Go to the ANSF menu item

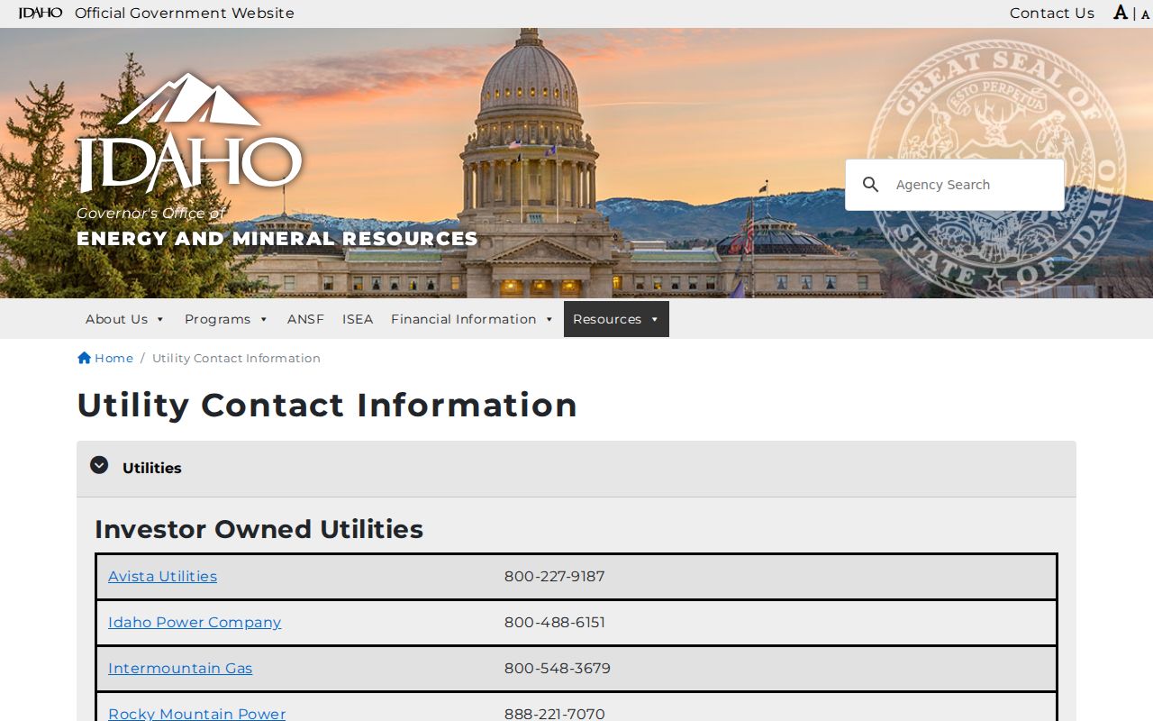point(305,319)
